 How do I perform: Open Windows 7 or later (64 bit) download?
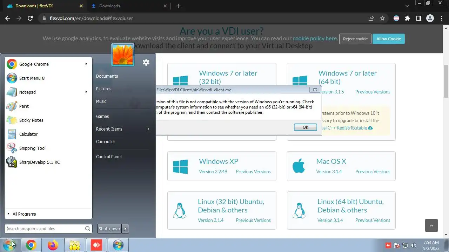[x=347, y=77]
